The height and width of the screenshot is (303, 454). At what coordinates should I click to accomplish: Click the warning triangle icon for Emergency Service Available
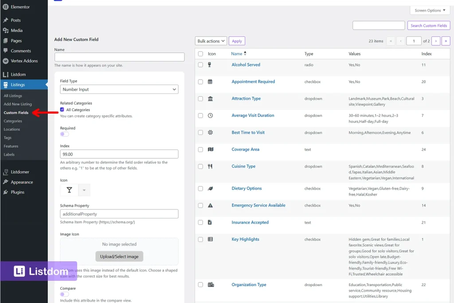(210, 205)
